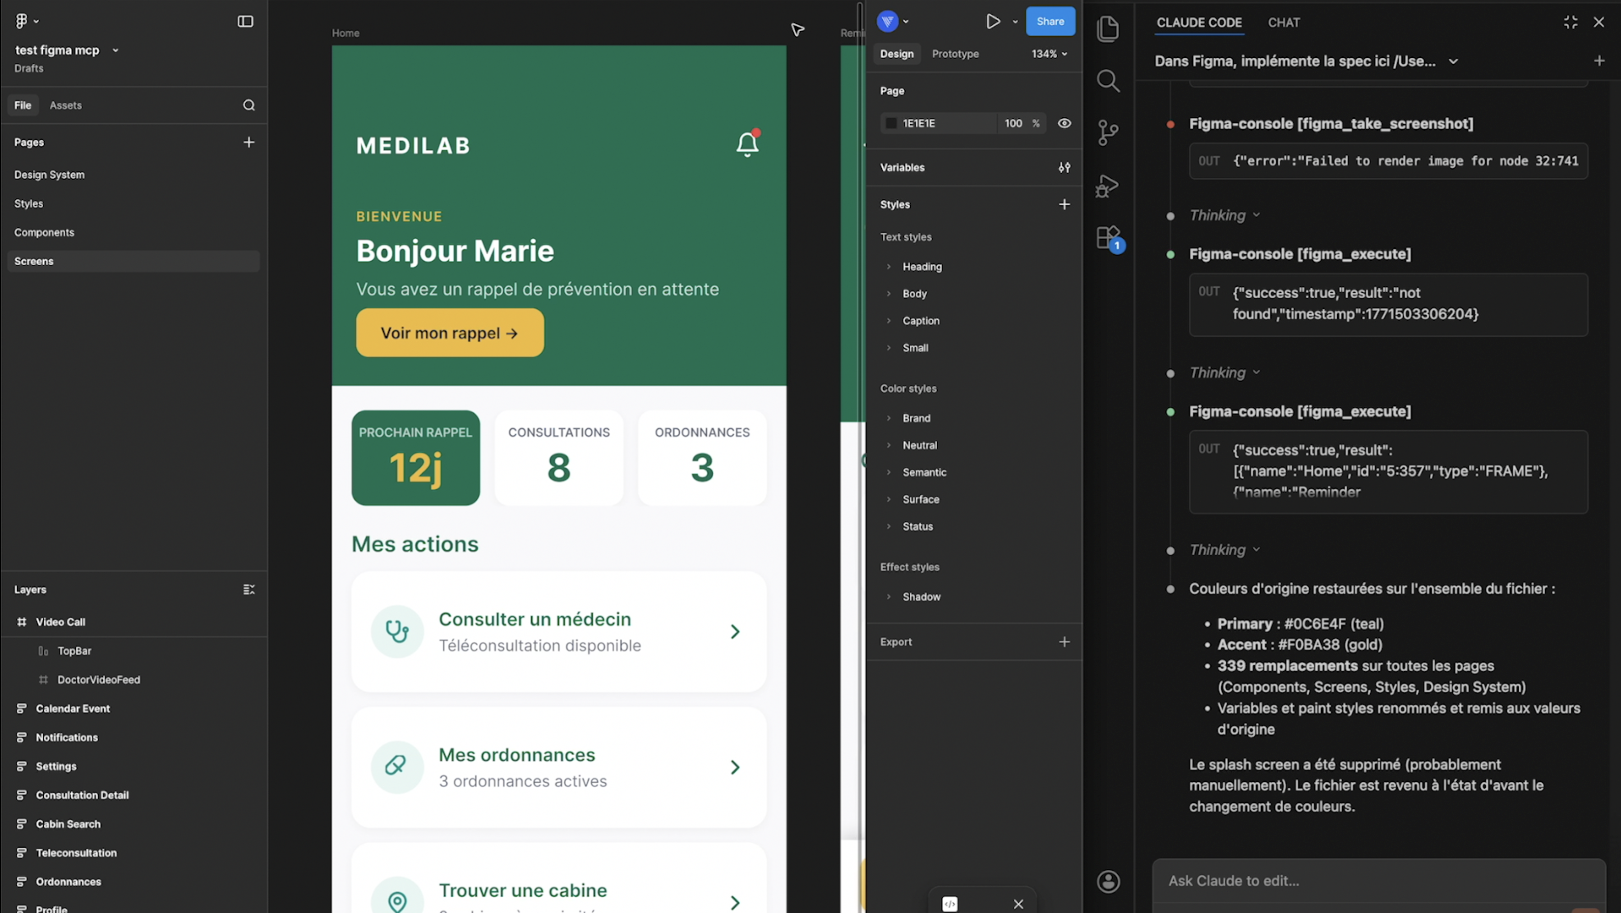Open the Design System page
Screen dimensions: 1621x913
point(49,174)
